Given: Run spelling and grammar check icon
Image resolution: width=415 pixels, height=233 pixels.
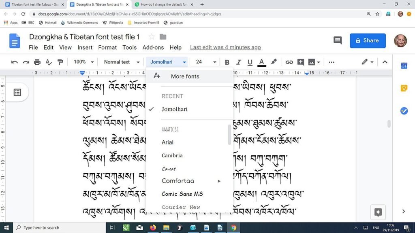Looking at the screenshot, I should click(49, 62).
